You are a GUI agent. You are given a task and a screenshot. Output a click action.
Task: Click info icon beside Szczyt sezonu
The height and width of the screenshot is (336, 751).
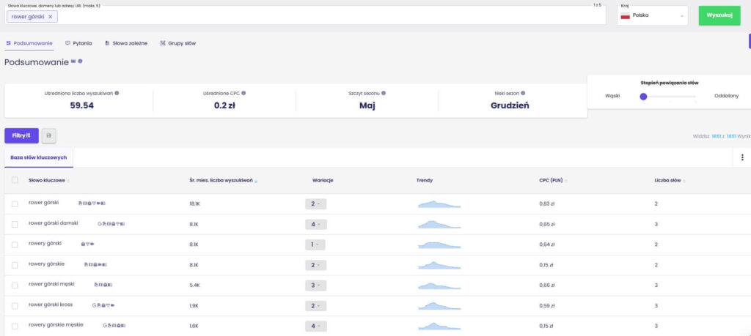click(x=384, y=93)
